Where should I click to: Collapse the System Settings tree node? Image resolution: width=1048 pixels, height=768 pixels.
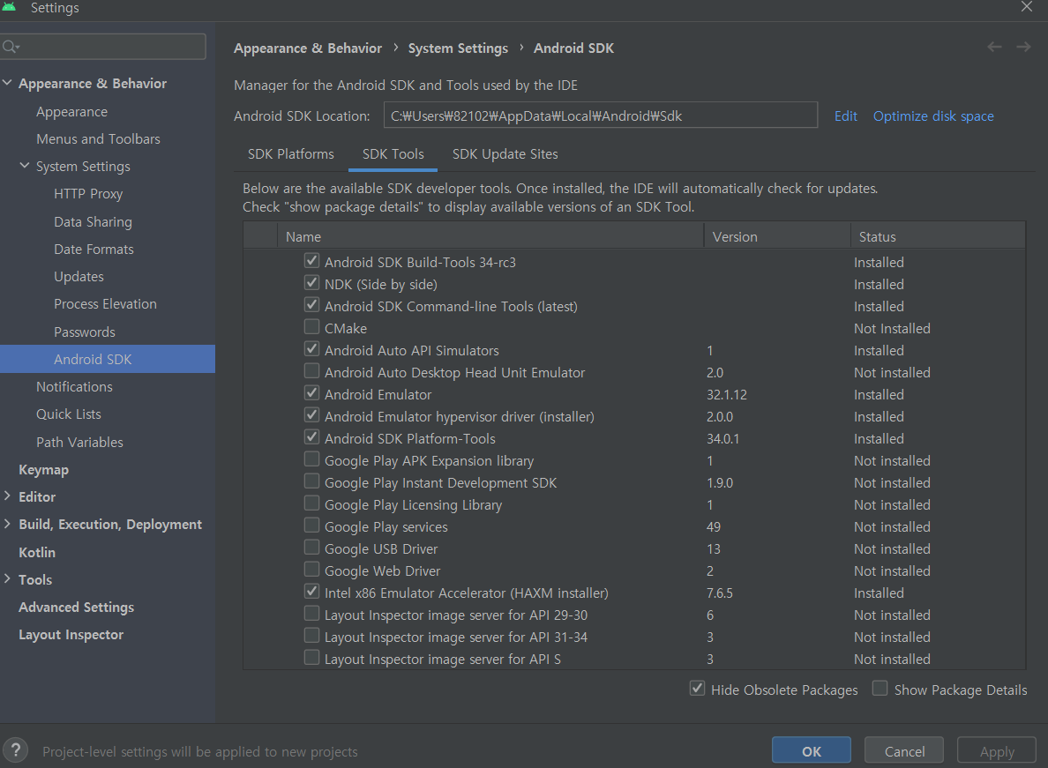pyautogui.click(x=25, y=165)
